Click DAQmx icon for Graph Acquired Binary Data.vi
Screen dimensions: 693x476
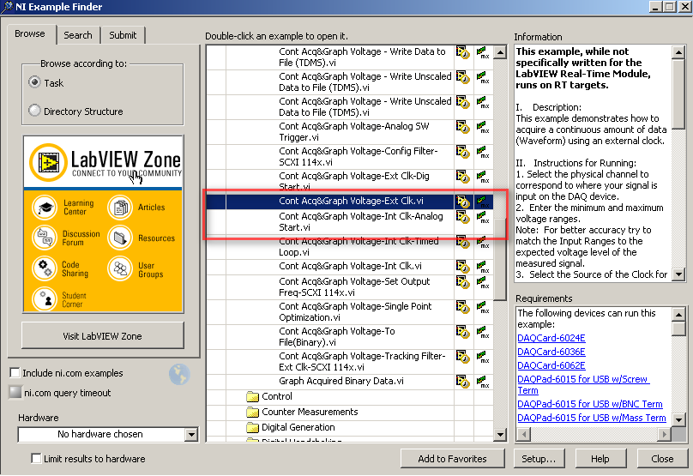[x=483, y=382]
